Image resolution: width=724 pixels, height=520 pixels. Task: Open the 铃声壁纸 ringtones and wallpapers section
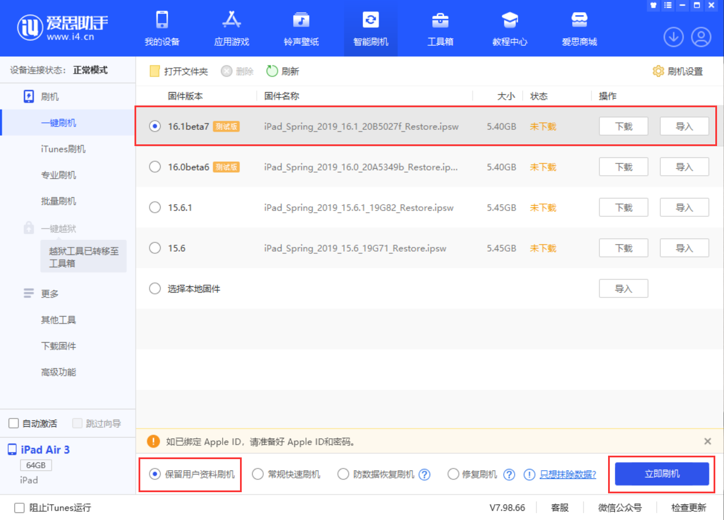[301, 28]
